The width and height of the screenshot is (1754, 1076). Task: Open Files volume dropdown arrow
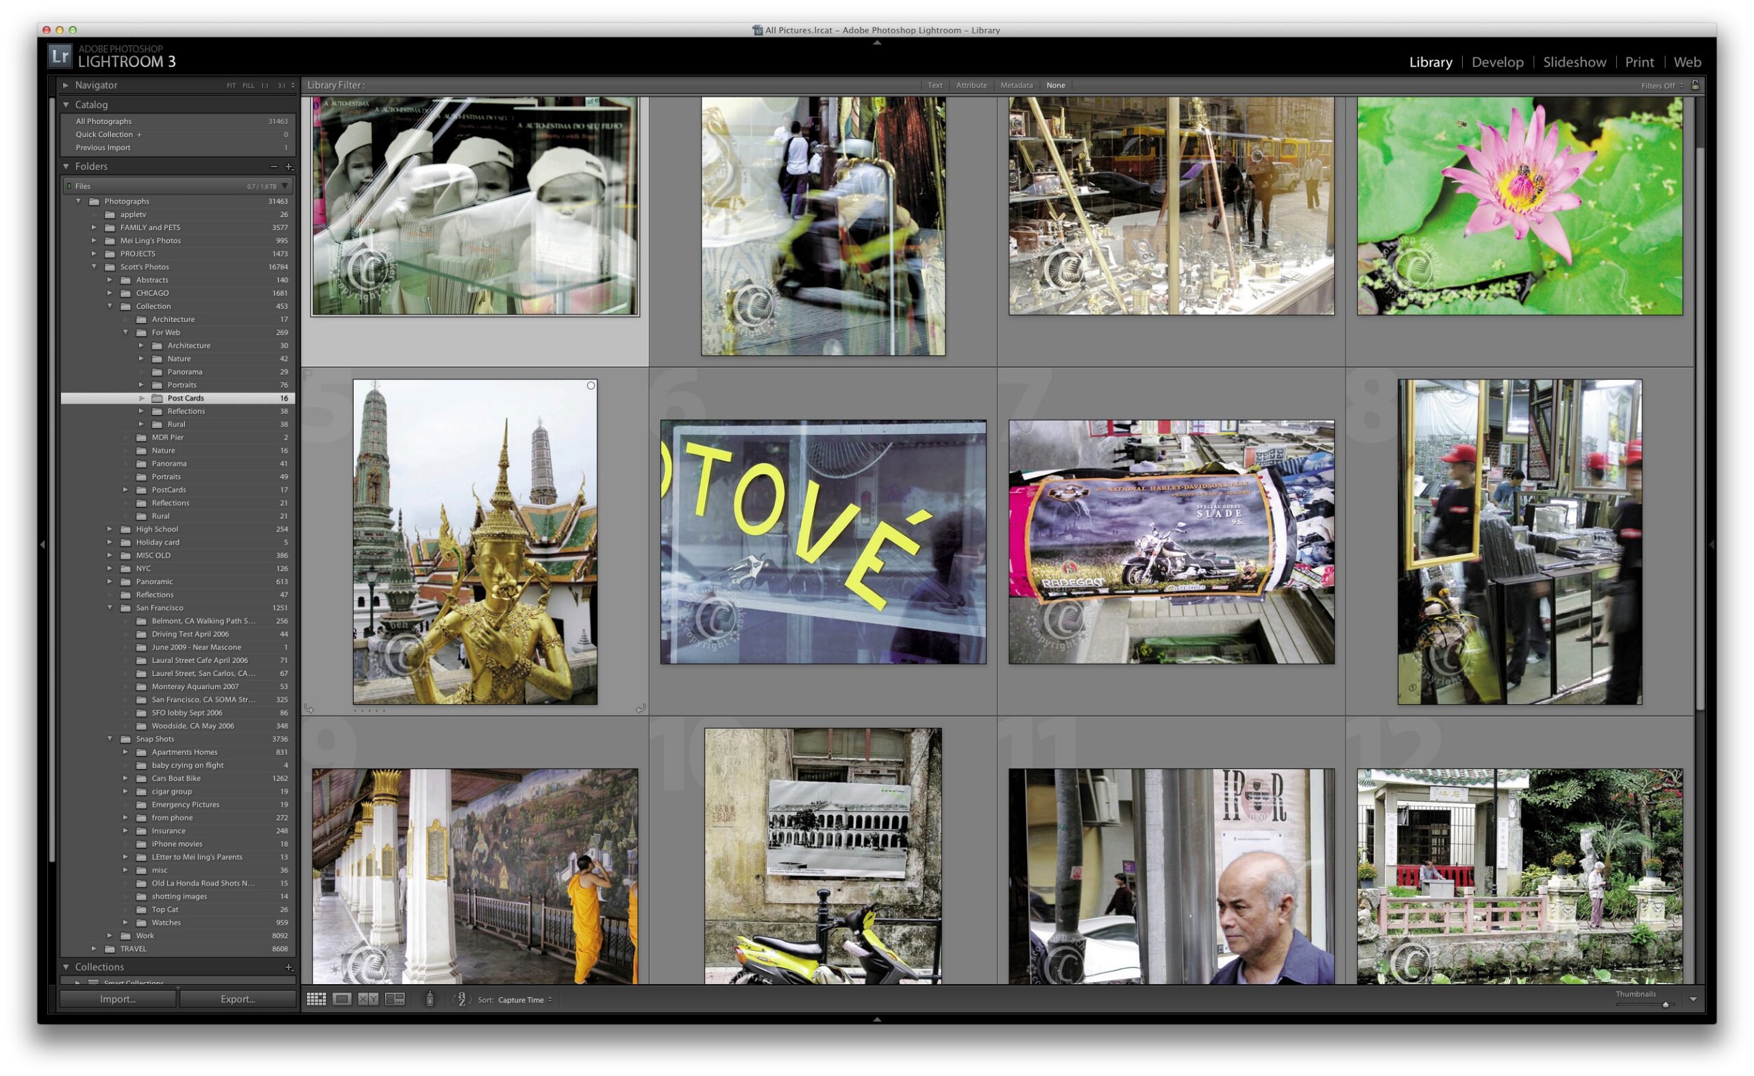[285, 186]
